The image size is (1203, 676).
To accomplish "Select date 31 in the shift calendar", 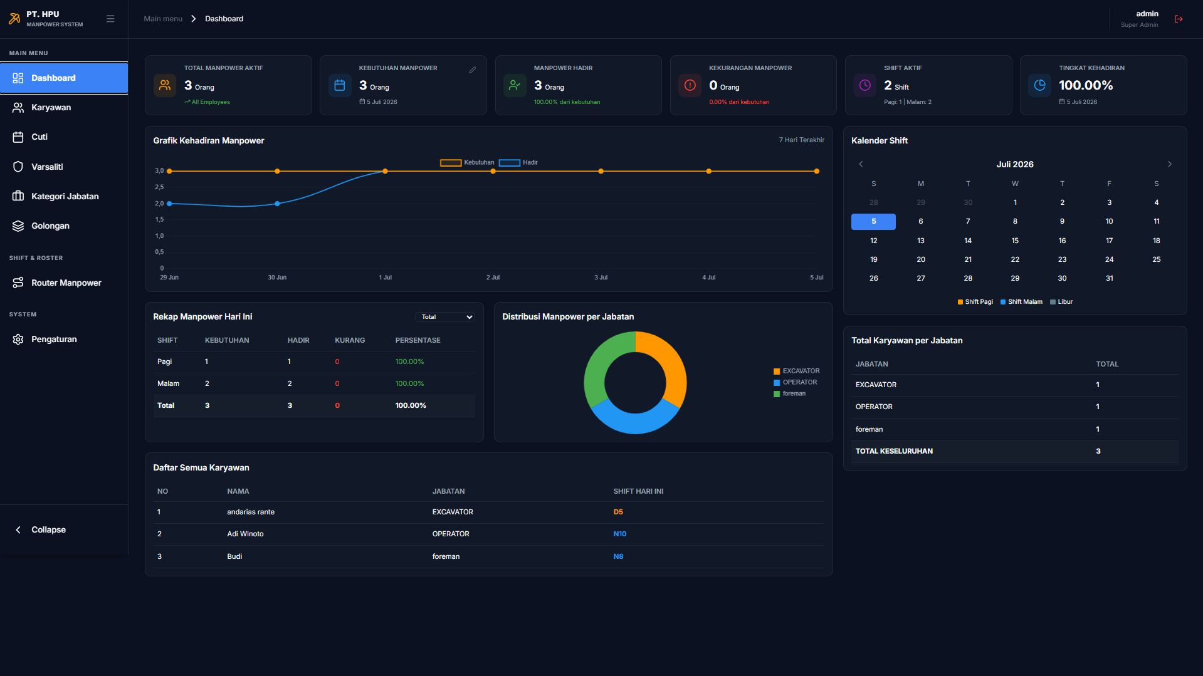I will 1109,278.
